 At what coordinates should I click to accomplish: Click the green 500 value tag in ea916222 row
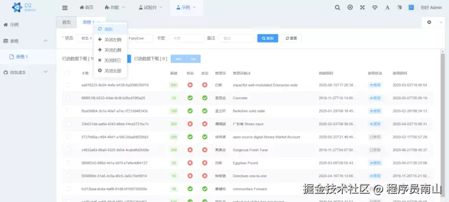173,85
